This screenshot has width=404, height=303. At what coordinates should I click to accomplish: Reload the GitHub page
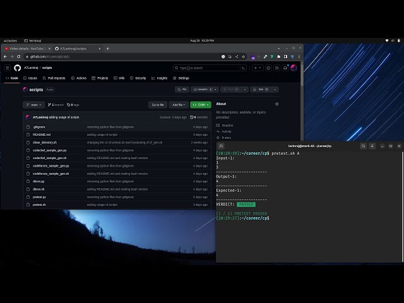18,56
